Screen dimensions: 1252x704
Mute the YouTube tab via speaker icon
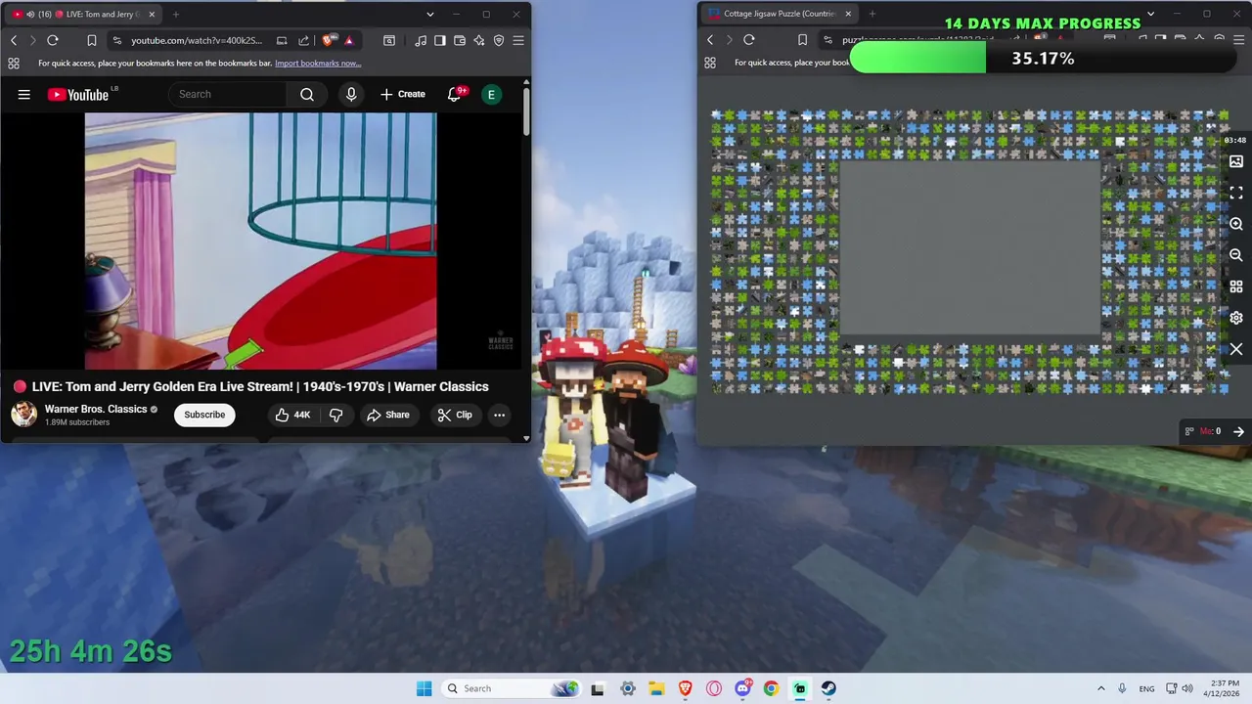(30, 14)
